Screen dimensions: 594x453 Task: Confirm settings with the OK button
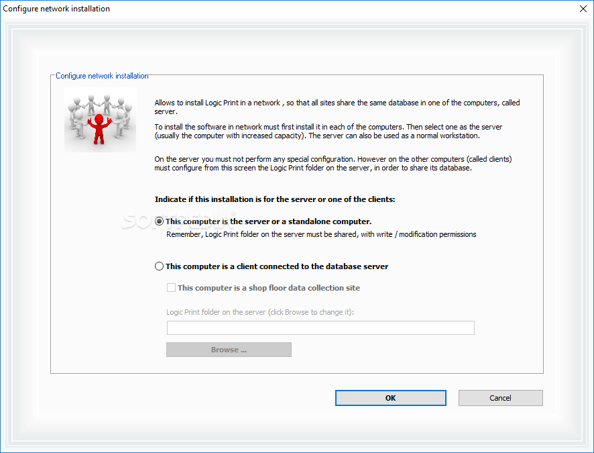coord(391,398)
